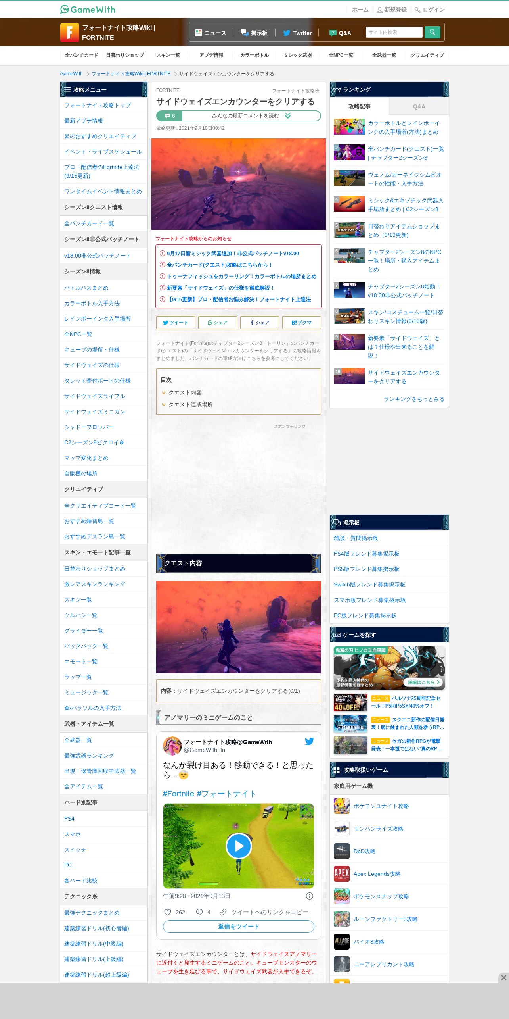Click the article header screenshot image
Screen dimensions: 509x1019
tap(239, 184)
